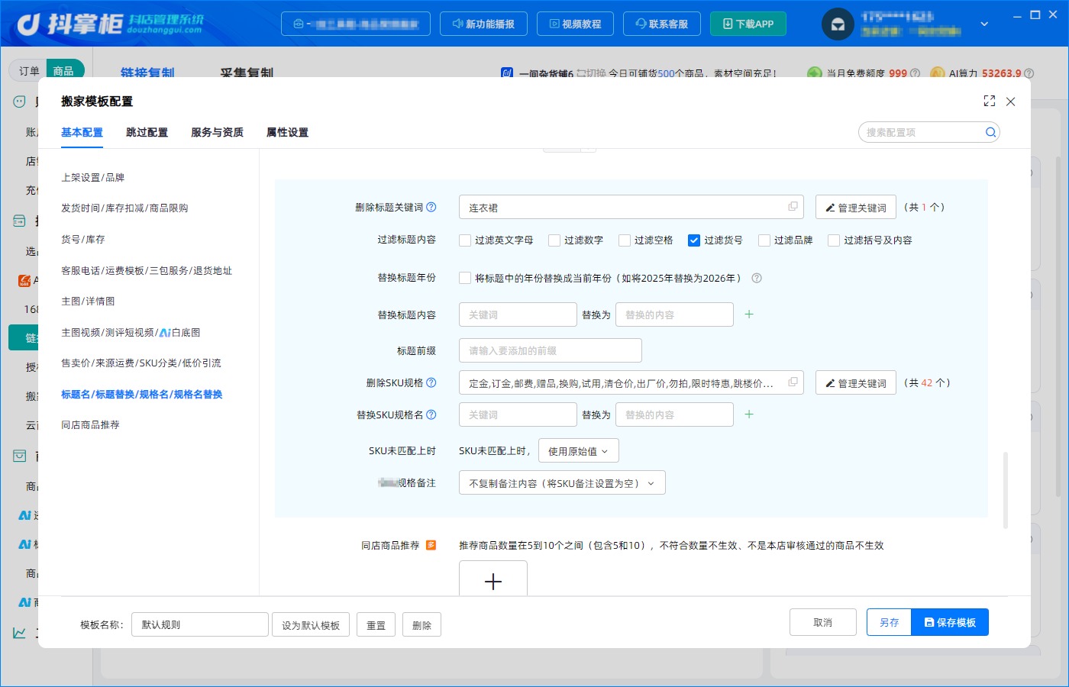Click dialog vertical scrollbar thumb

tap(1006, 490)
